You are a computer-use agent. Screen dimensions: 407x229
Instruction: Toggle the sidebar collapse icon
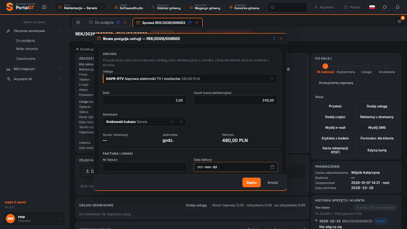point(44,7)
